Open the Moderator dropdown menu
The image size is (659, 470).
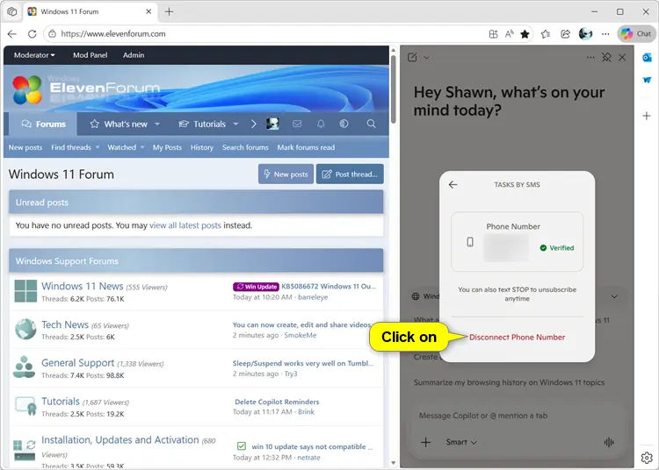[x=34, y=55]
